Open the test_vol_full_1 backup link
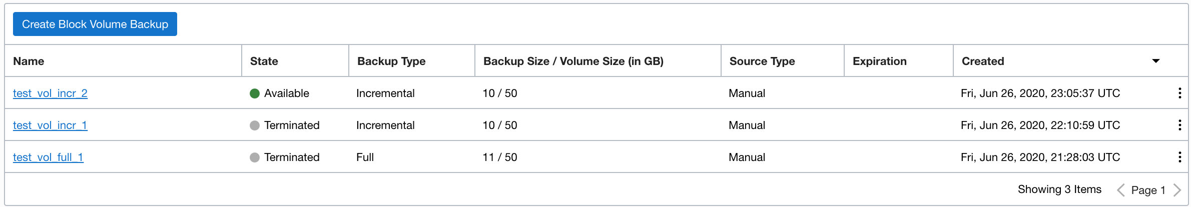Image resolution: width=1191 pixels, height=207 pixels. 48,157
